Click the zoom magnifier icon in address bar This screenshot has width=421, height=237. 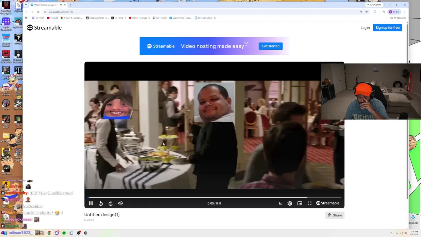361,12
